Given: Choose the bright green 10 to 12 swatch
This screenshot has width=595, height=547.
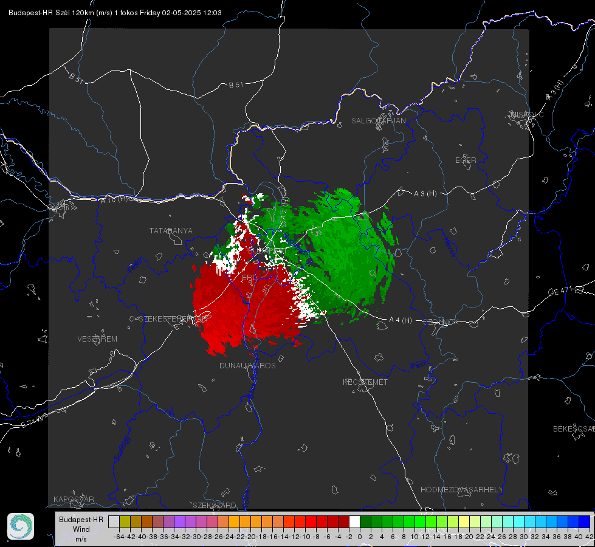Looking at the screenshot, I should click(420, 521).
